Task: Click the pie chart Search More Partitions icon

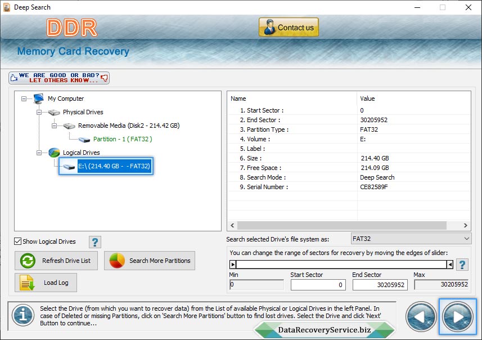Action: coord(117,261)
